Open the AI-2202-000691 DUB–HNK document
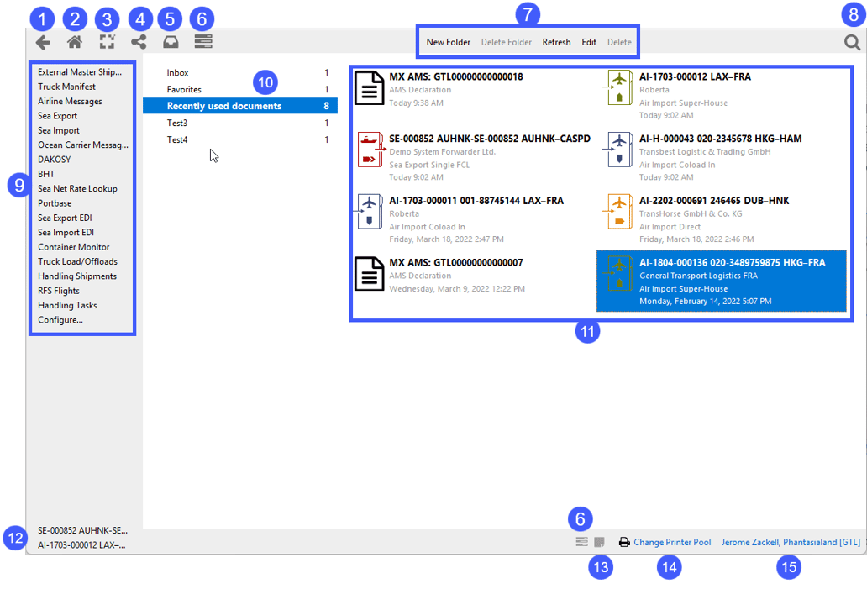This screenshot has width=867, height=589. point(713,201)
